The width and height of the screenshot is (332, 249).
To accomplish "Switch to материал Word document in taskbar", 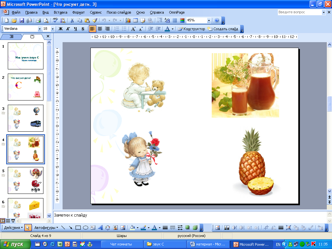I will click(x=208, y=244).
